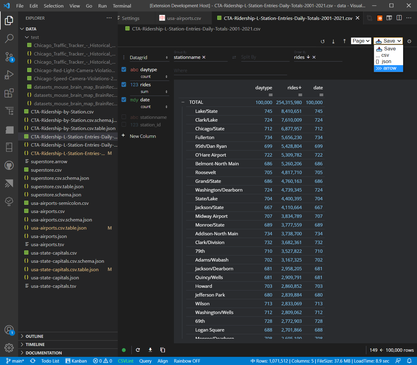Collapse the TOTAL row in the grid
Screen dimensions: 417x365
click(183, 102)
